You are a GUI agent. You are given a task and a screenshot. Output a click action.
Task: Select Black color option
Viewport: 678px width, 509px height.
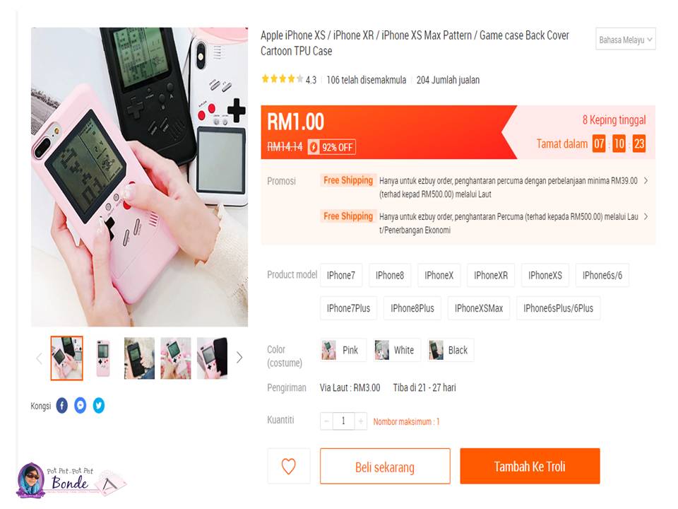pos(451,350)
